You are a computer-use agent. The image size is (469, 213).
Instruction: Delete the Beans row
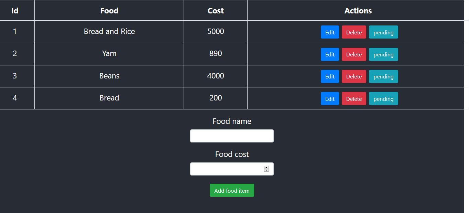click(x=354, y=76)
